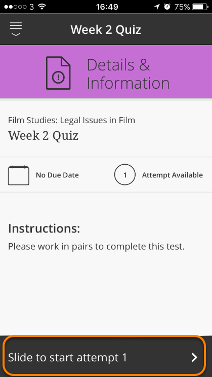Tap the Instructions: heading
This screenshot has height=377, width=212.
[x=44, y=229]
